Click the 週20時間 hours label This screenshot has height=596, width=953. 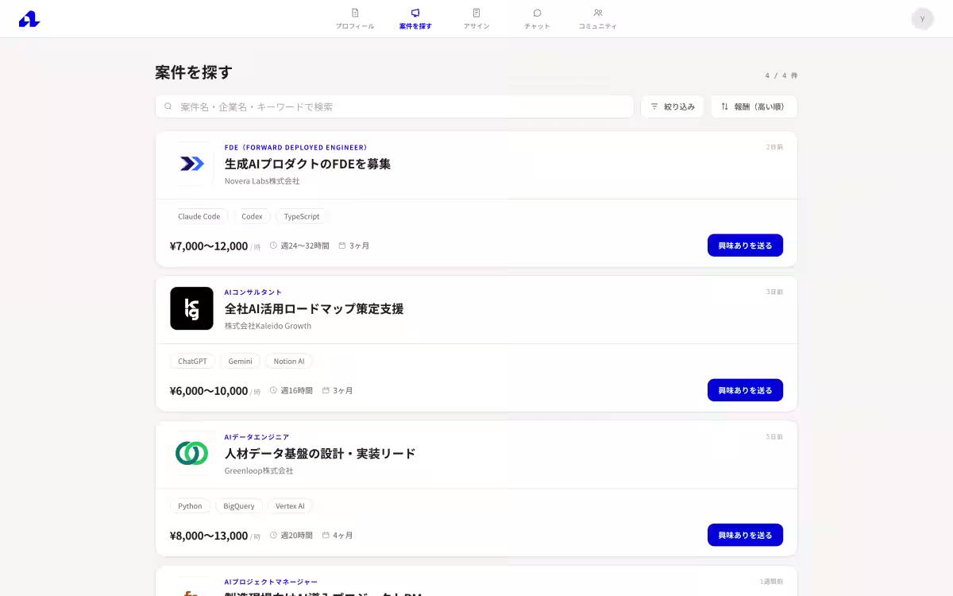click(x=291, y=535)
